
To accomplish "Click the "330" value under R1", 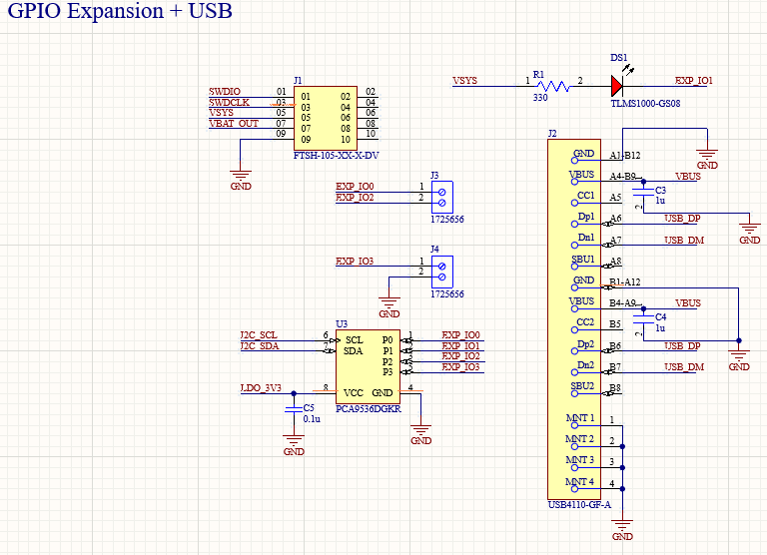I will tap(540, 97).
